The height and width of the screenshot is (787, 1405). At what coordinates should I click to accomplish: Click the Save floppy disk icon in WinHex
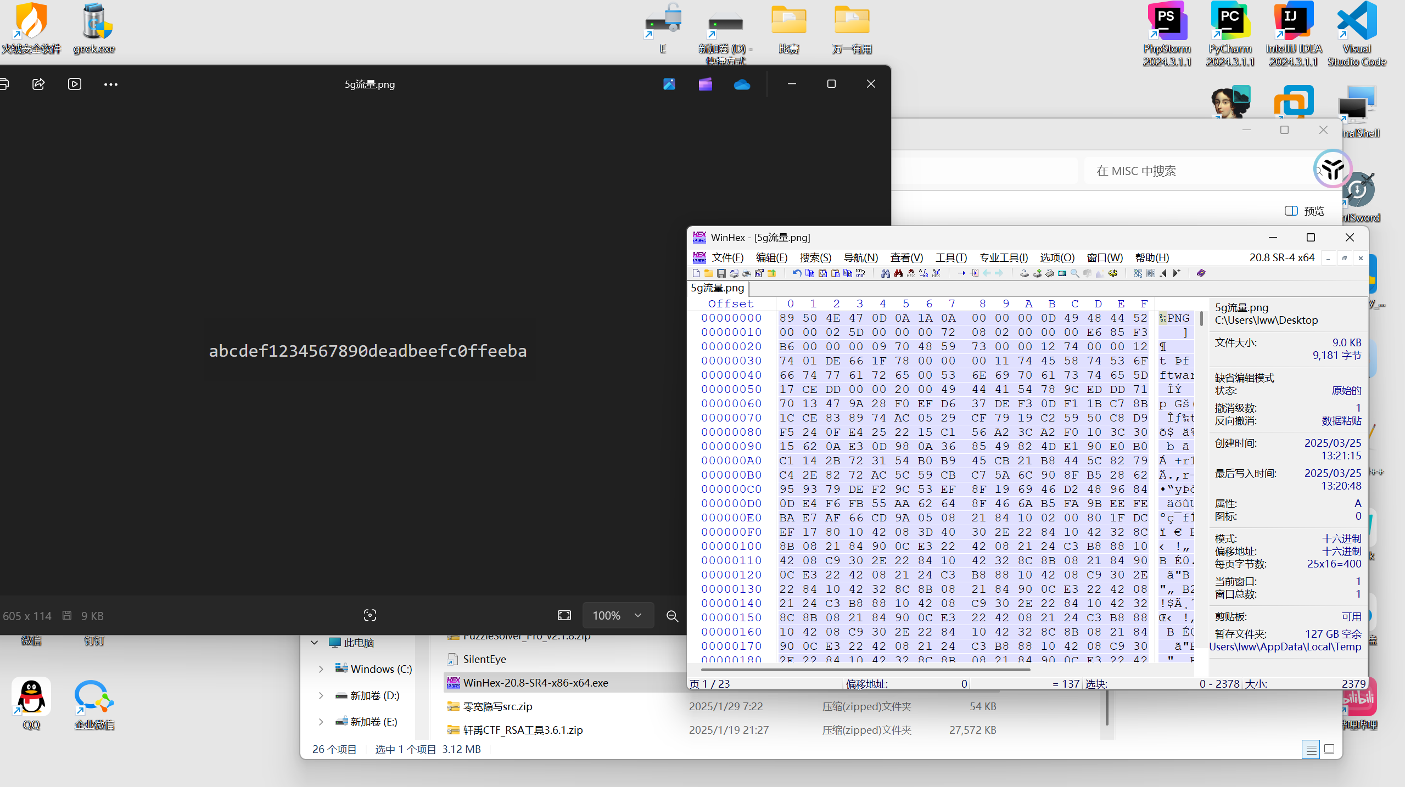click(721, 273)
